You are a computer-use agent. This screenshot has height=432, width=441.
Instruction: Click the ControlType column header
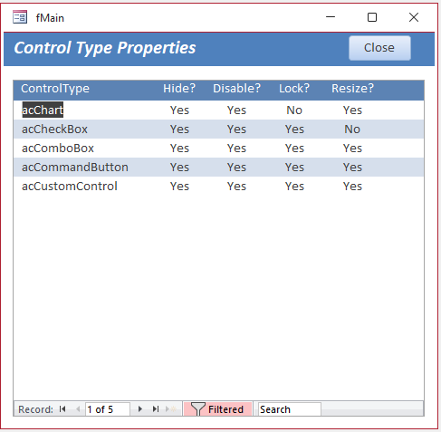click(55, 89)
